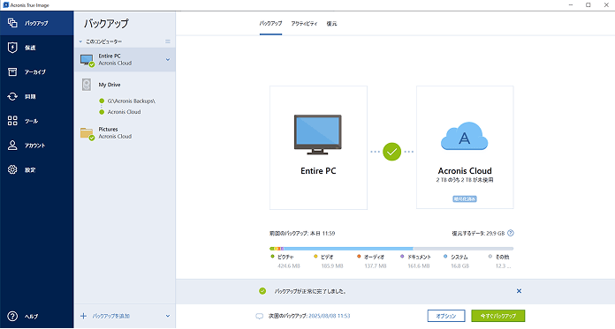The height and width of the screenshot is (329, 615).
Task: Expand the Entire PC entry chevron
Action: tap(168, 59)
